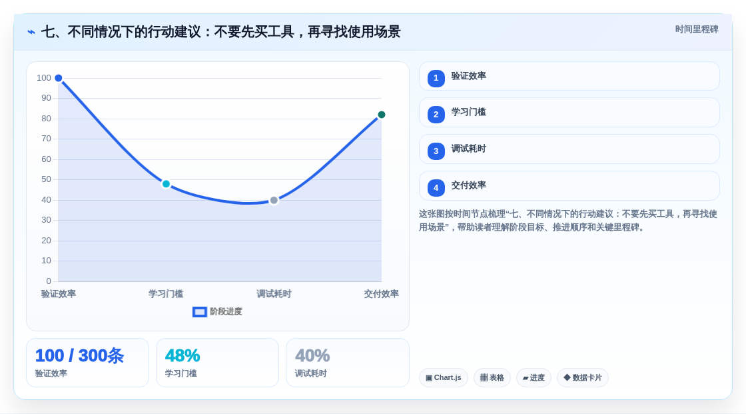Select the blue data point at 验证效率
The image size is (746, 414).
[59, 78]
